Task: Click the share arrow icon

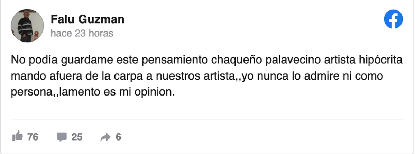Action: [105, 137]
